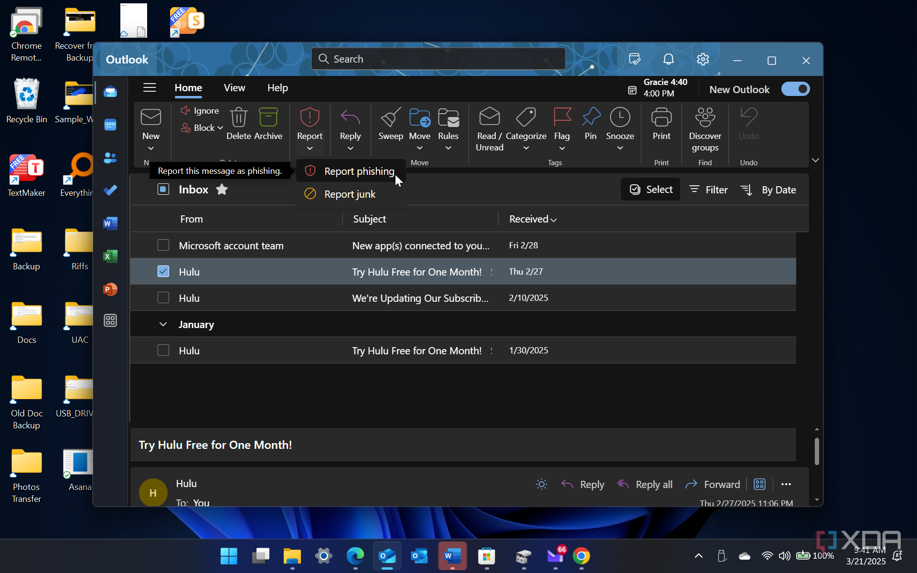Pin the message with Pin icon

tap(591, 117)
